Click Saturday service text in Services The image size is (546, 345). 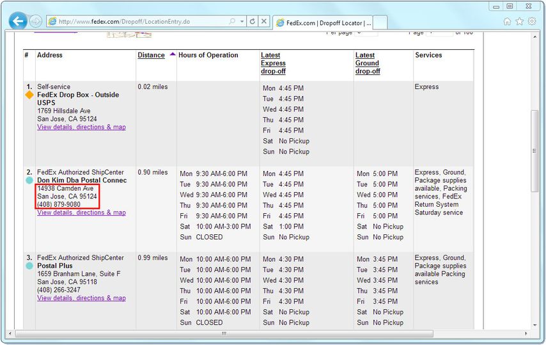click(x=439, y=213)
